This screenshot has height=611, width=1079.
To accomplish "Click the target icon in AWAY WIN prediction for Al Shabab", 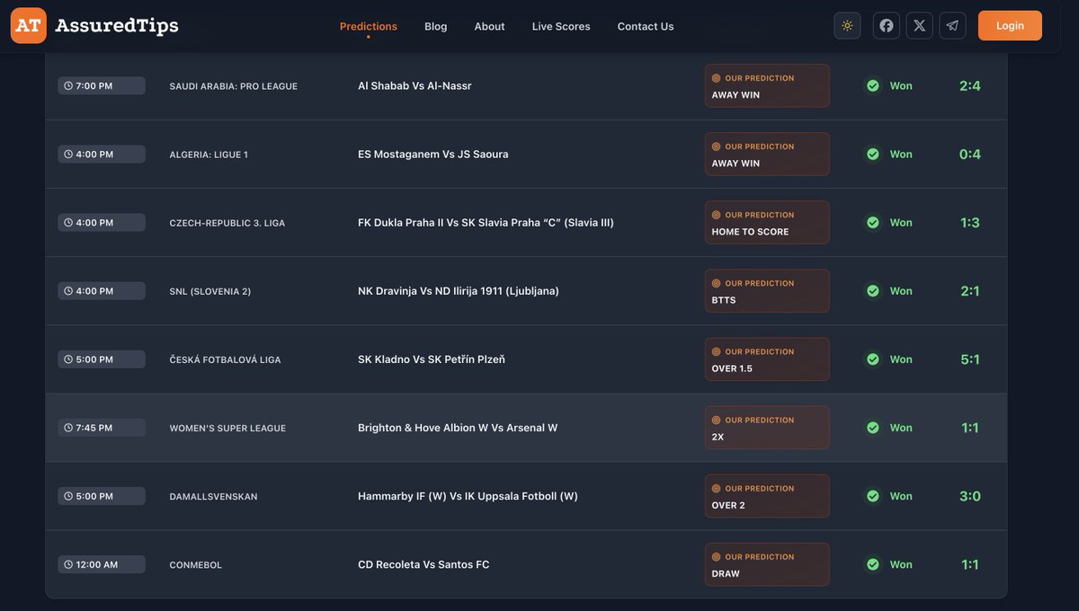I will point(717,78).
